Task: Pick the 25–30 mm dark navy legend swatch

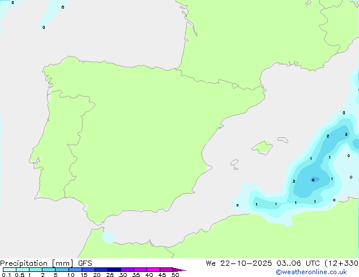Action: pyautogui.click(x=114, y=270)
